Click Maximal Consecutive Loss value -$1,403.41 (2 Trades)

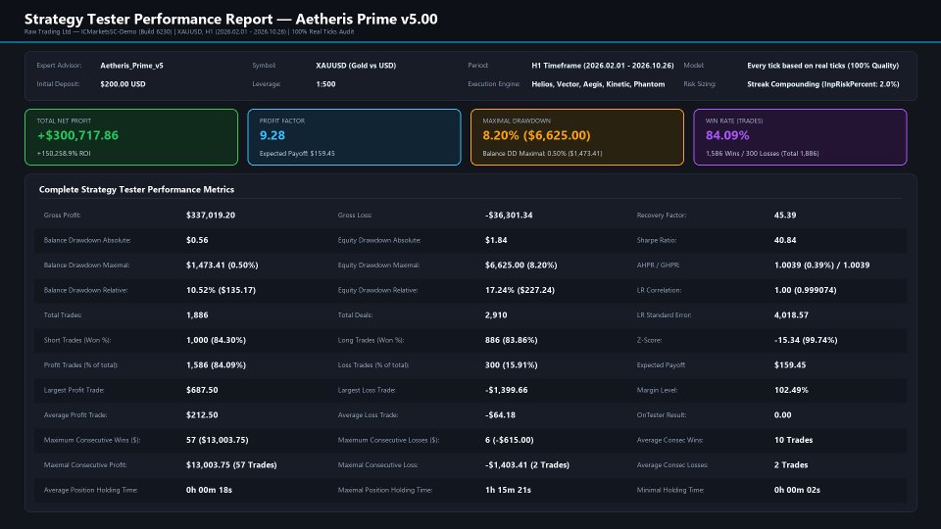[527, 464]
